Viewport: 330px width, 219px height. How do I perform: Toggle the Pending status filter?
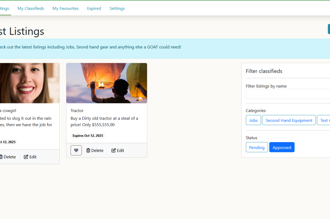[257, 148]
